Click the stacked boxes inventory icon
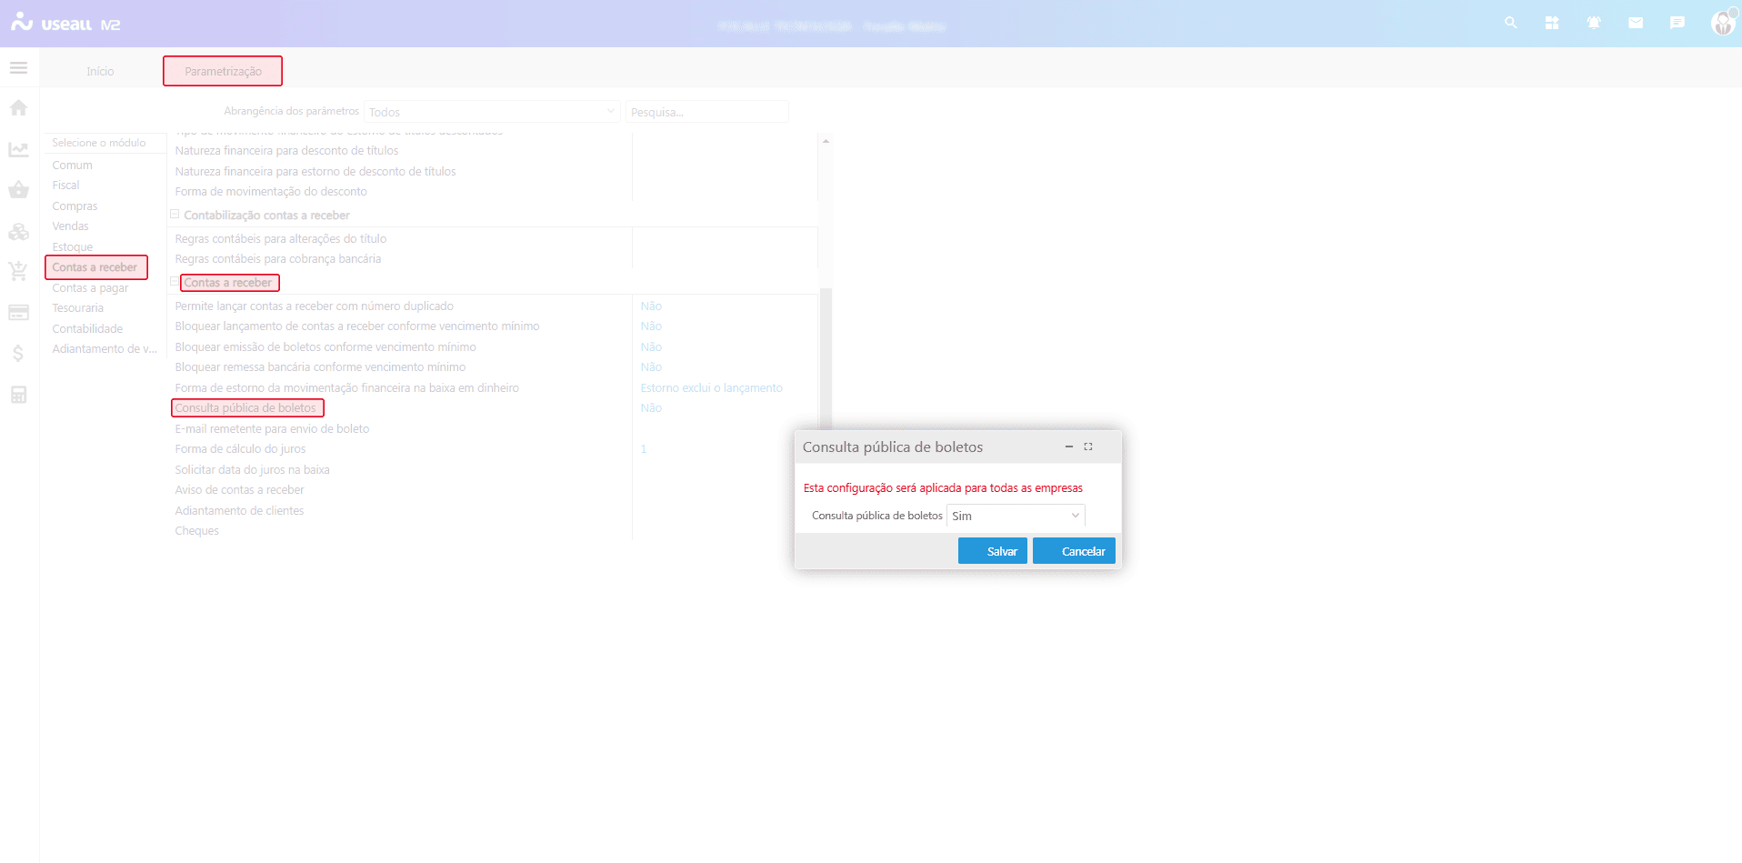 (18, 232)
